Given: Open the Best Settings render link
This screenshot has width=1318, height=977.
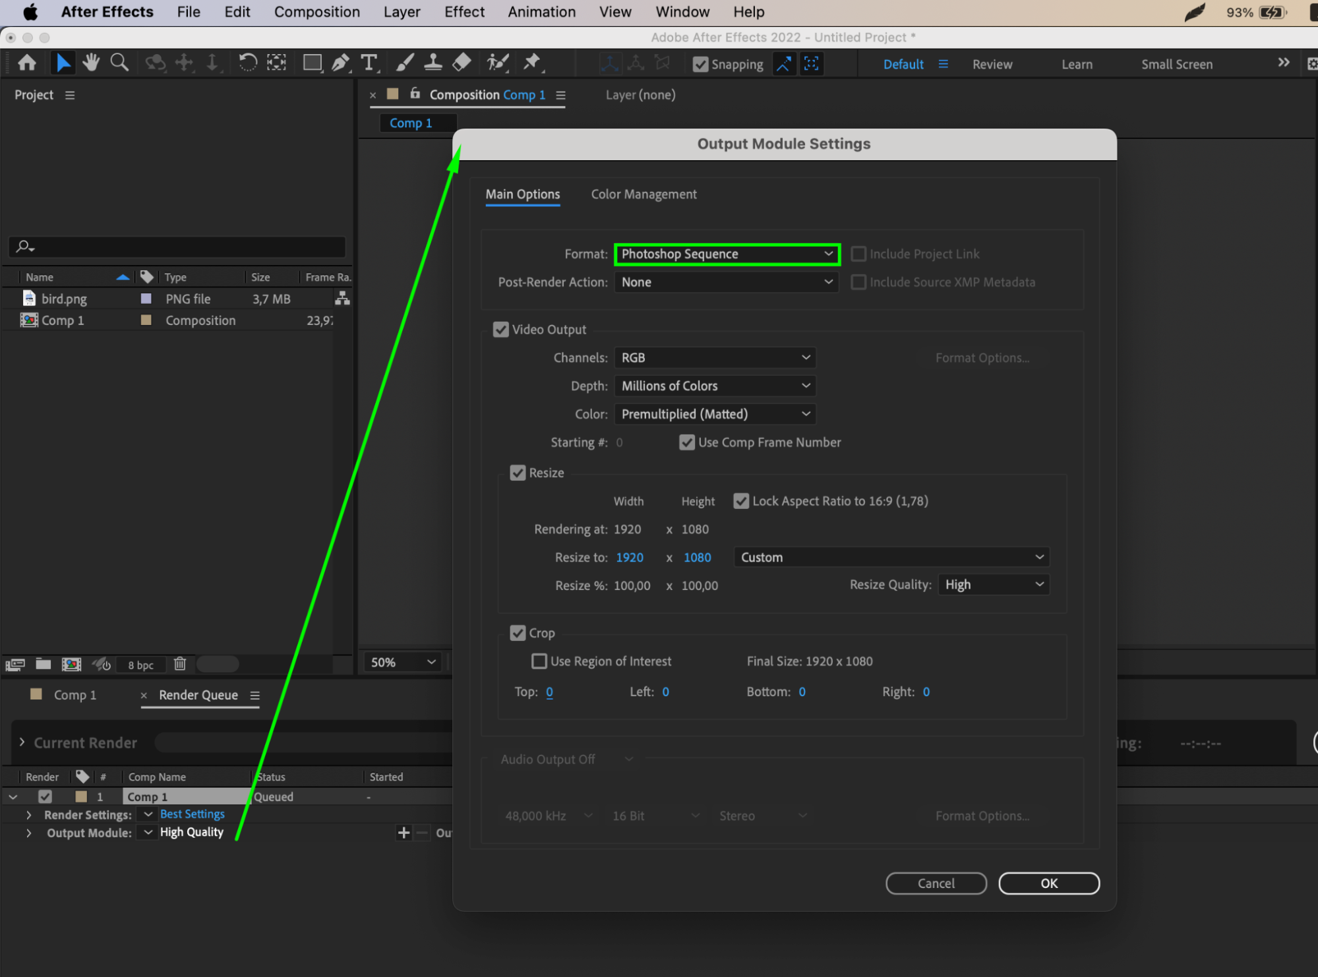Looking at the screenshot, I should (193, 814).
